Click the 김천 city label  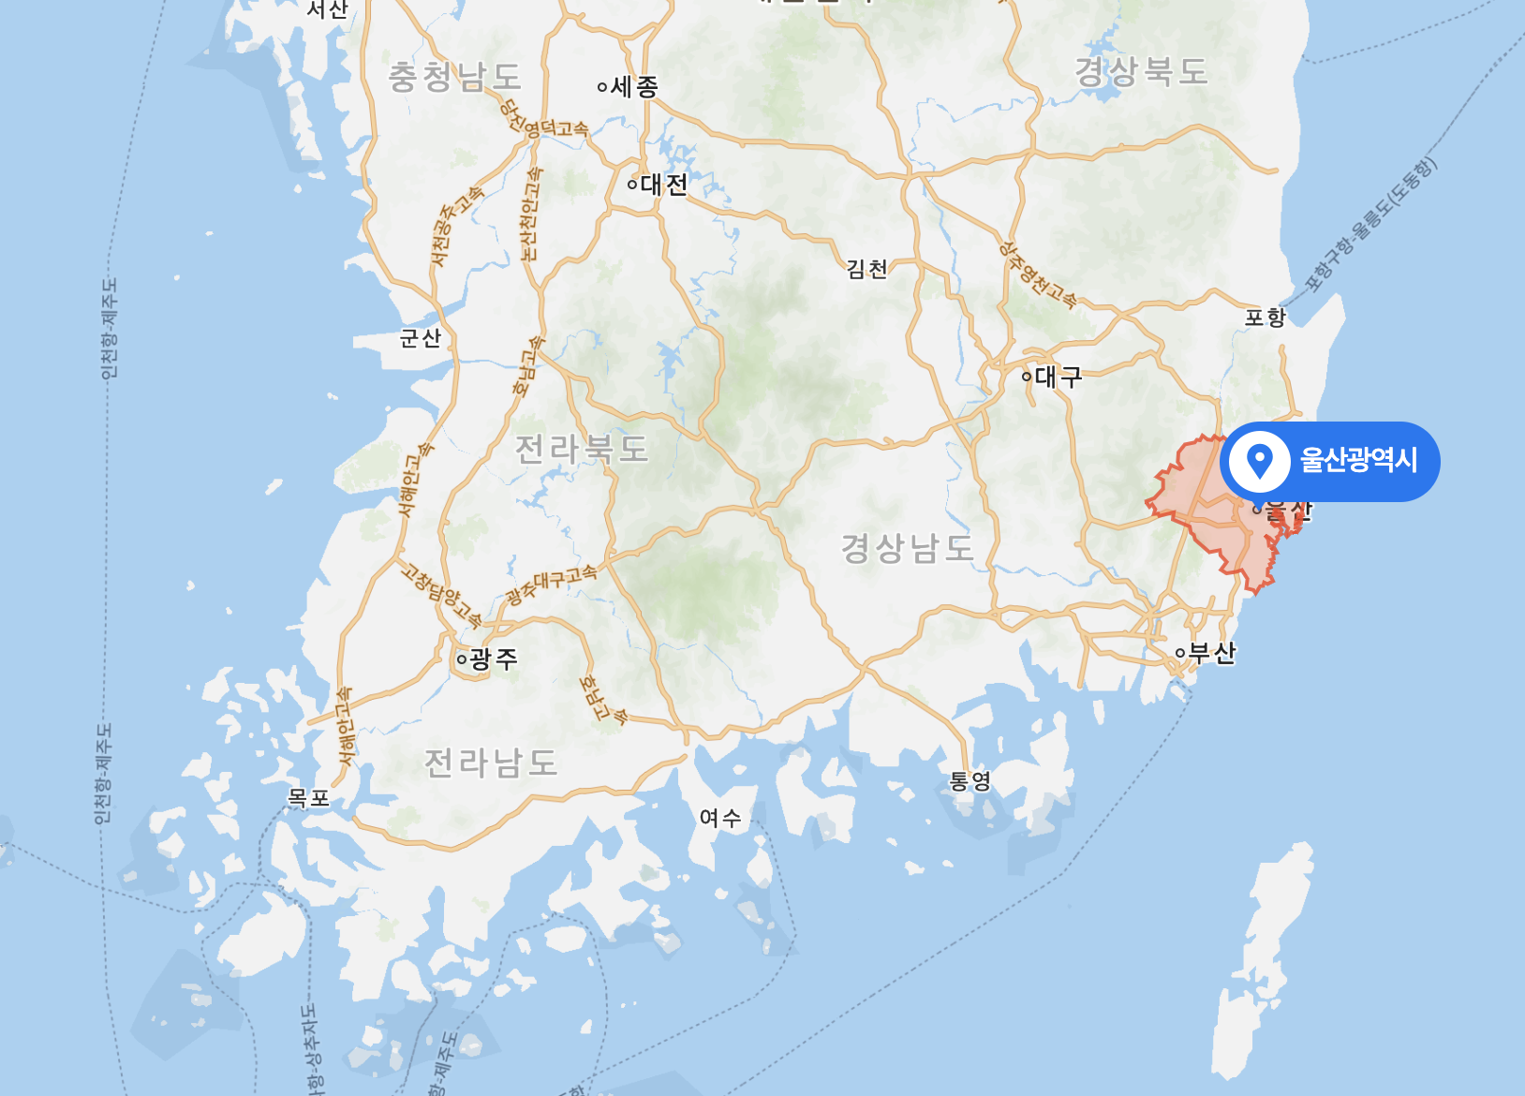pyautogui.click(x=866, y=269)
